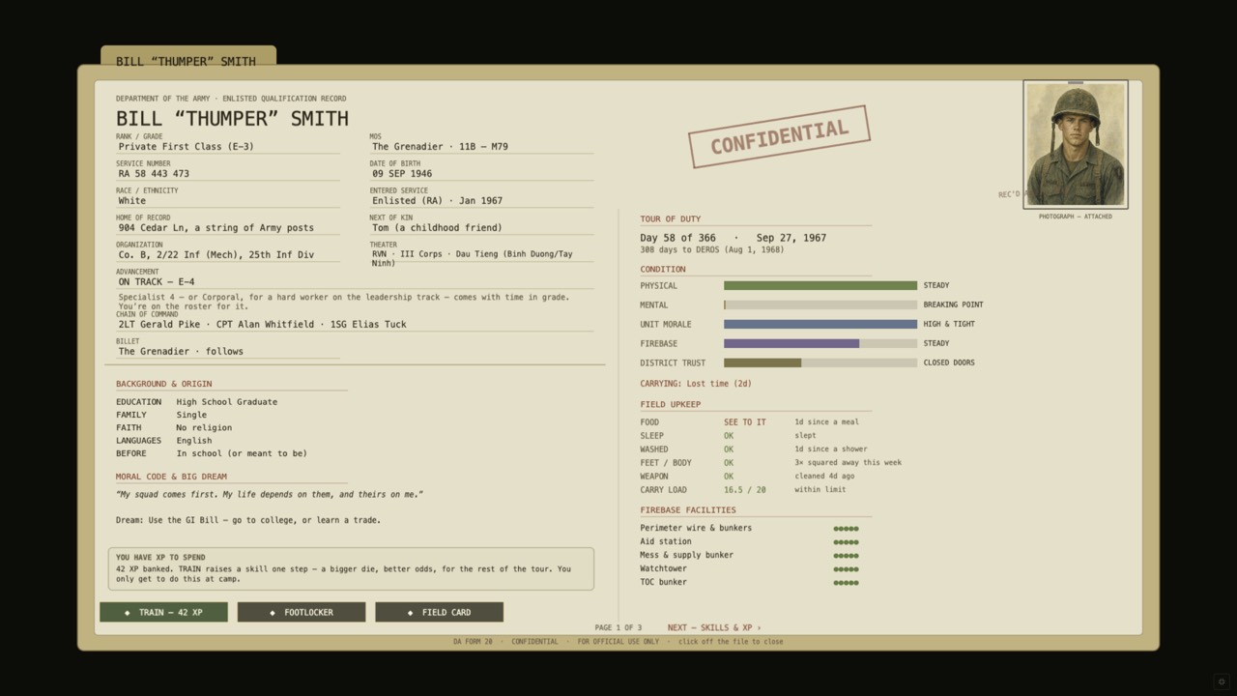Click 'DA FORM 20' footer text

click(473, 642)
